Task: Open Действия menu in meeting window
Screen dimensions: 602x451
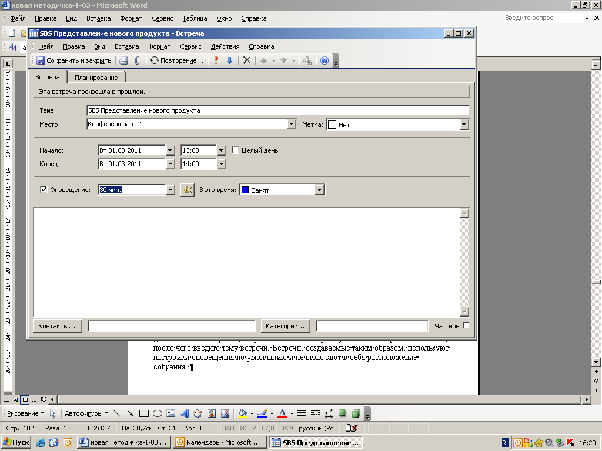Action: [225, 46]
